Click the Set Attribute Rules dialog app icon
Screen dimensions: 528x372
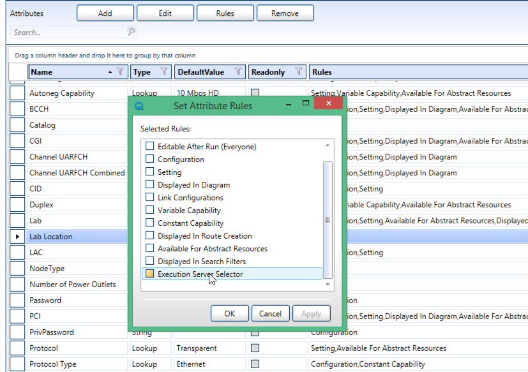coord(140,106)
